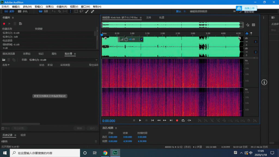Play the audio
279x157 pixels.
pyautogui.click(x=140, y=120)
